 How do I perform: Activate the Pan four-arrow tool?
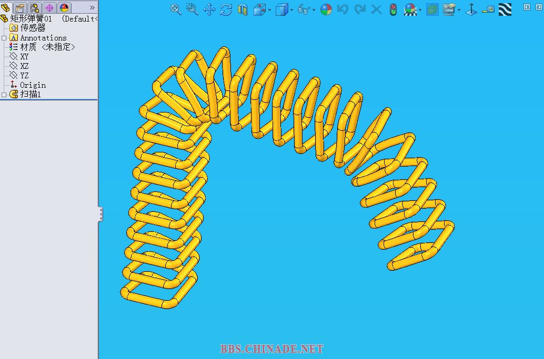pyautogui.click(x=209, y=9)
